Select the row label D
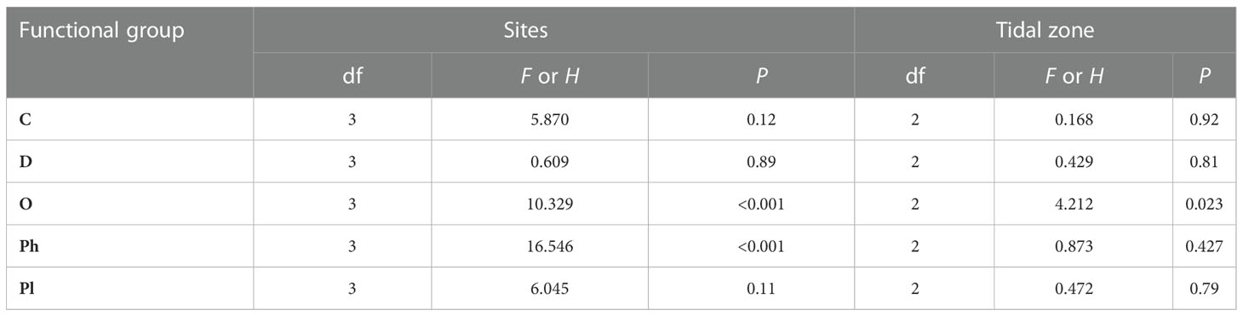 coord(25,161)
